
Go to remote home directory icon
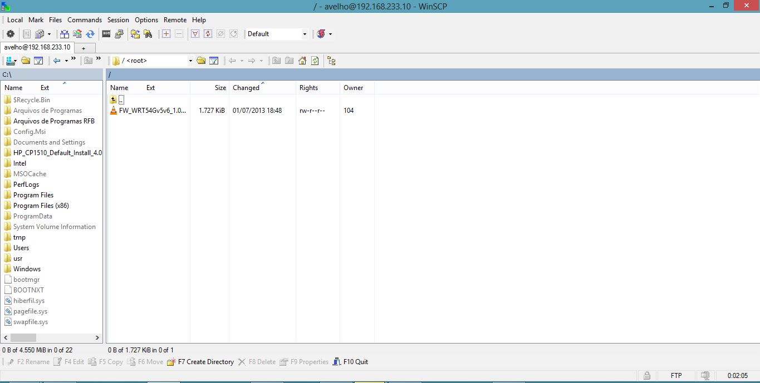302,61
